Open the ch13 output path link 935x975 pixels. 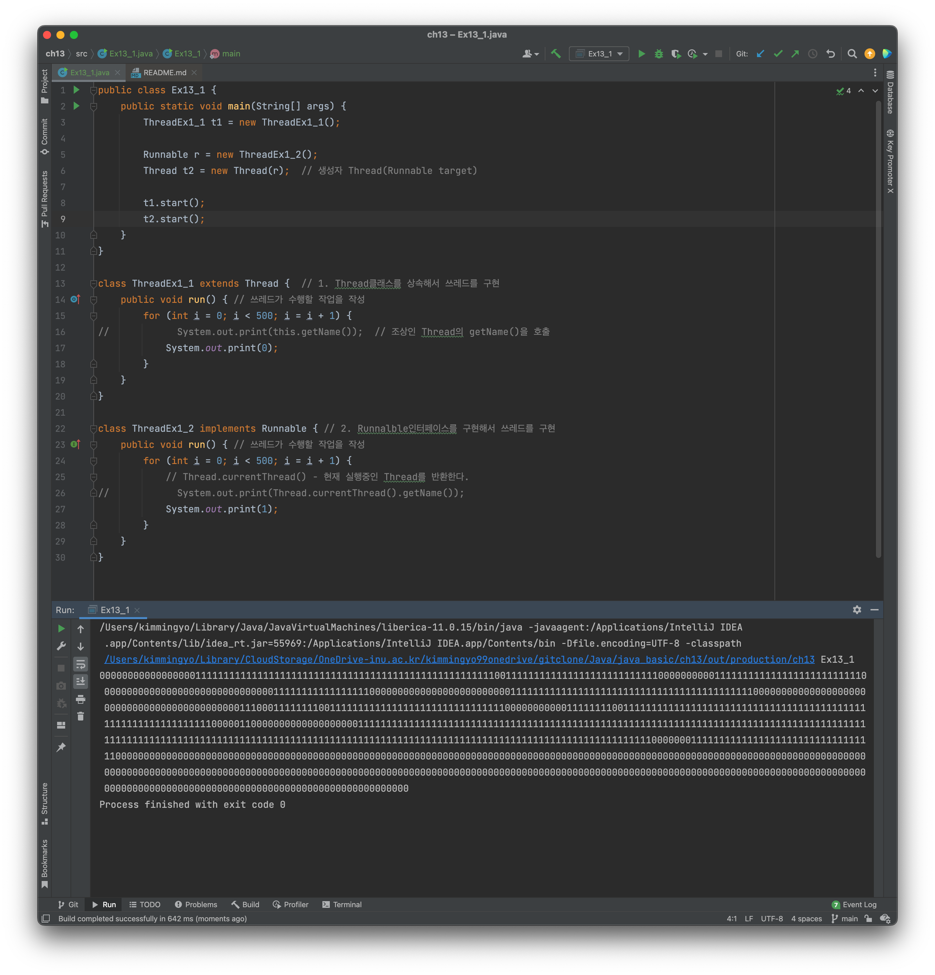pyautogui.click(x=459, y=659)
